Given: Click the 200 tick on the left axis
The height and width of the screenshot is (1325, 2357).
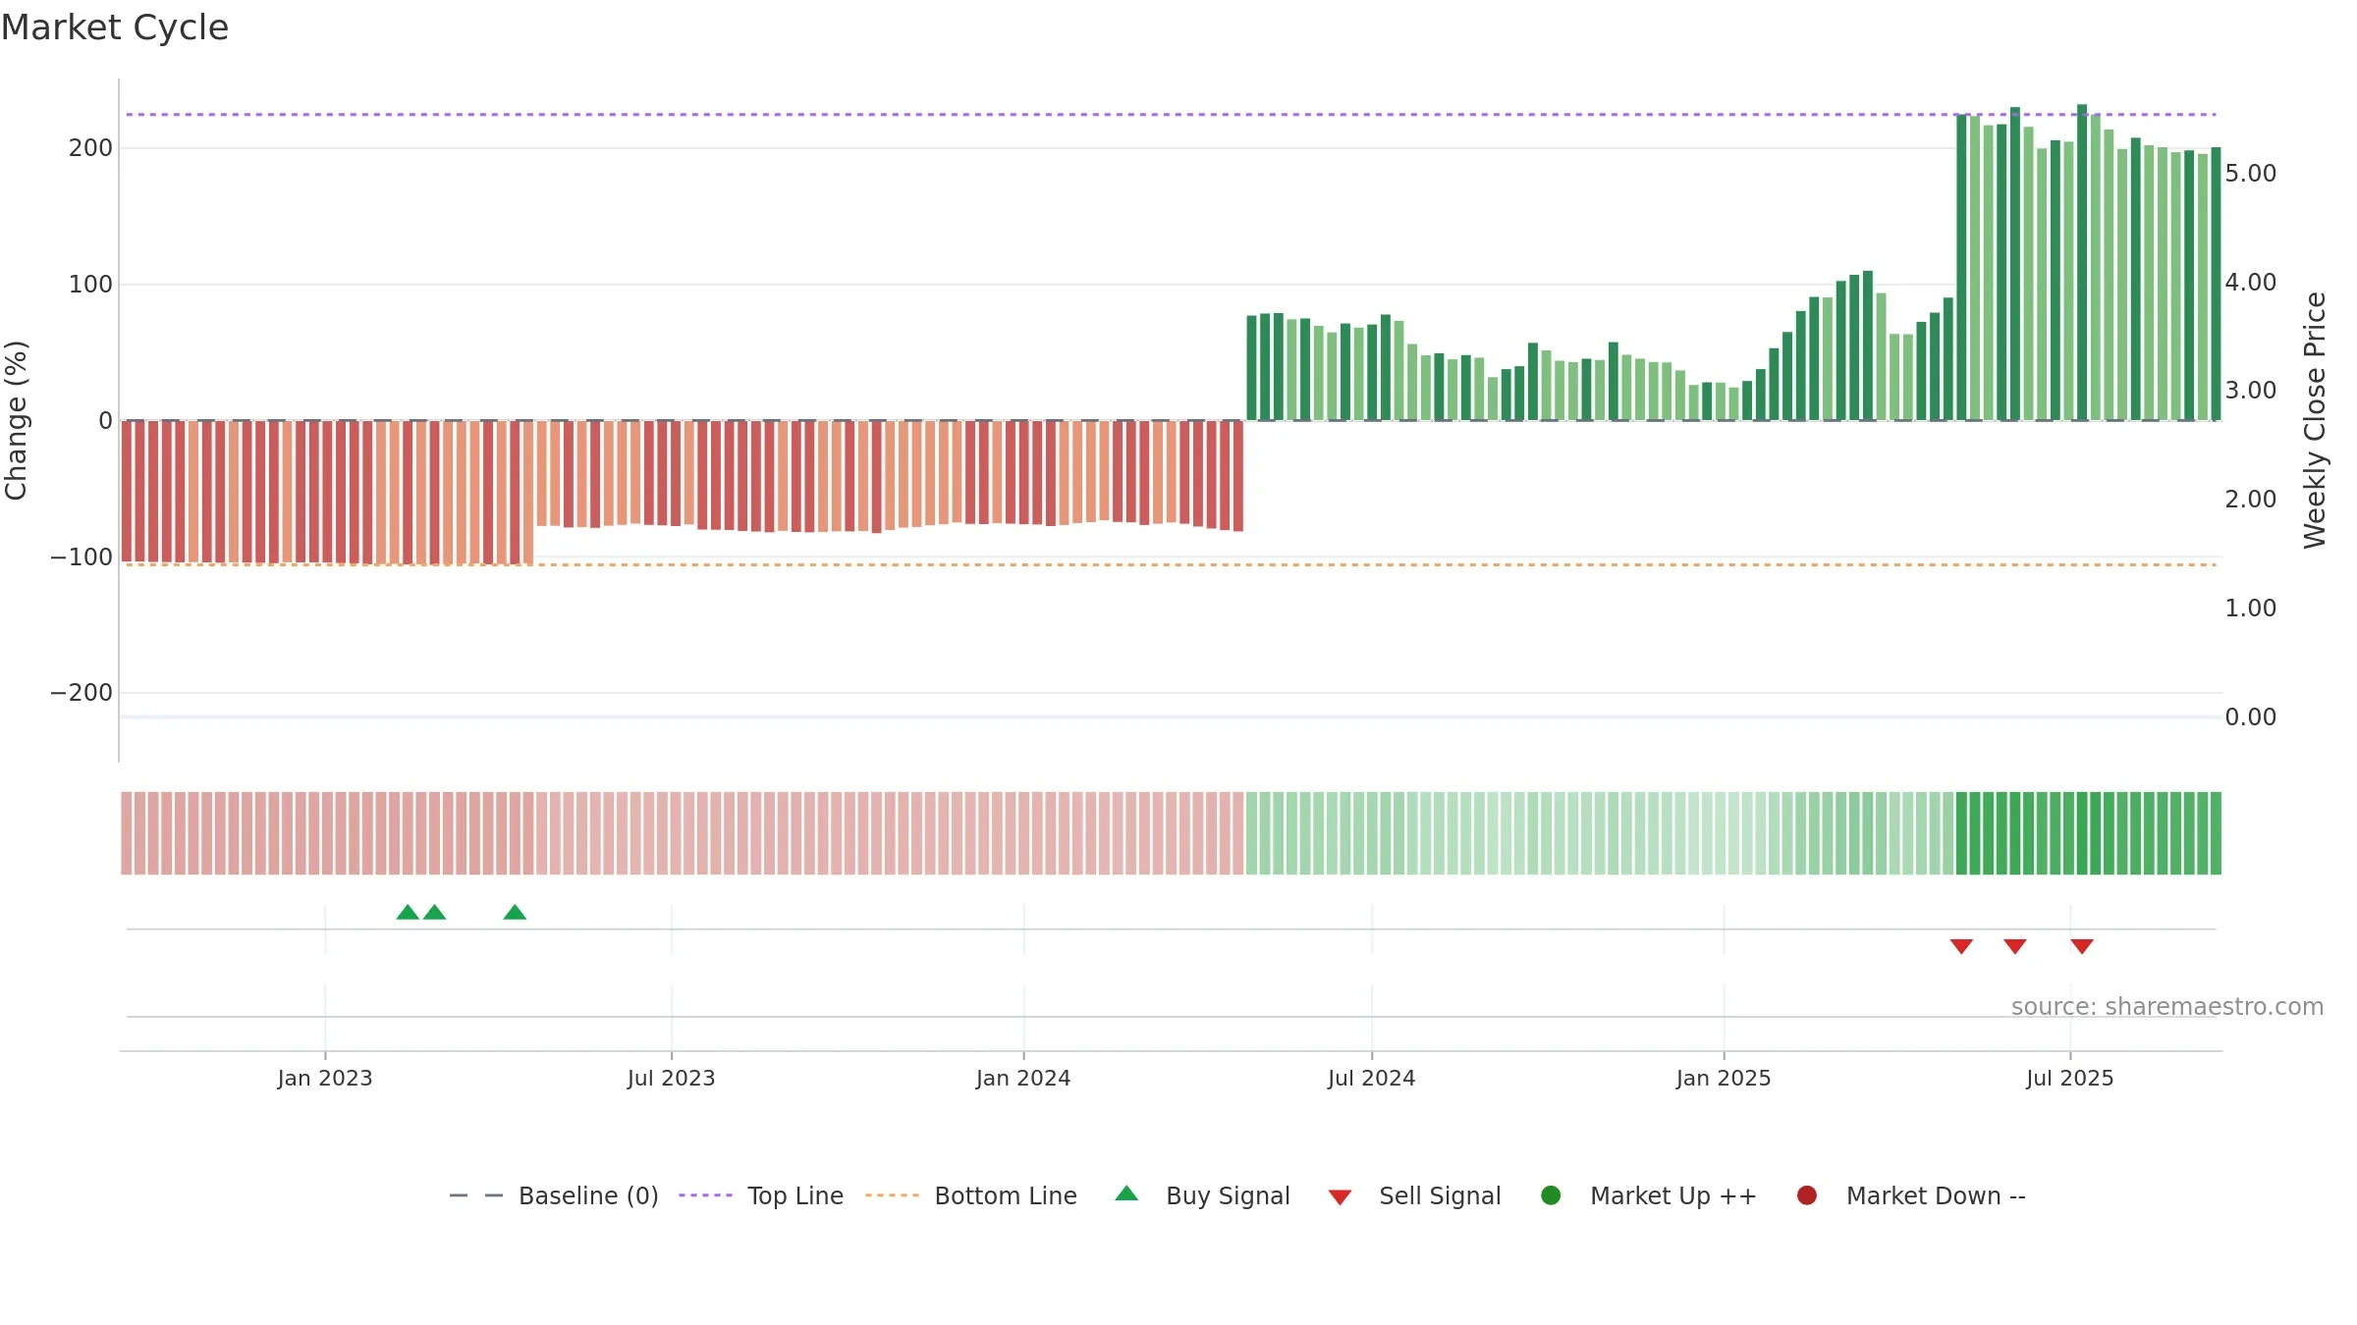Looking at the screenshot, I should click(x=90, y=148).
